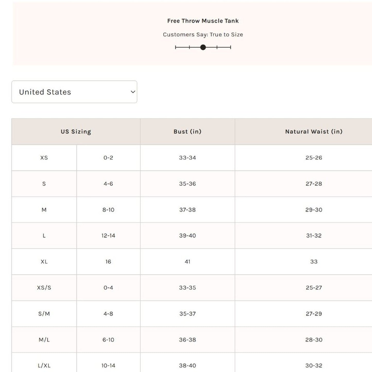Click the L size label
Image resolution: width=372 pixels, height=372 pixels.
[x=44, y=236]
